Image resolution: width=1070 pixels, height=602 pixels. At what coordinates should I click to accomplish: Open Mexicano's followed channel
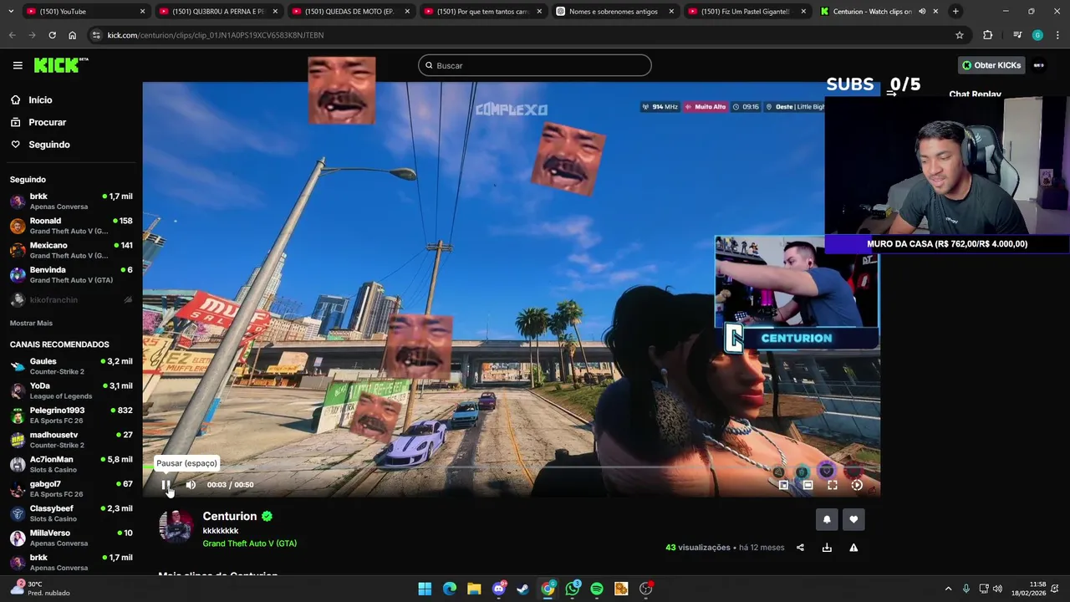[x=71, y=250]
